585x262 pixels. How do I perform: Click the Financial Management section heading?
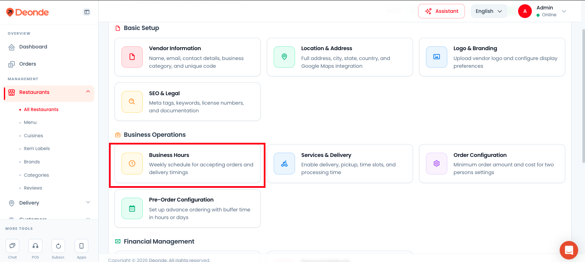point(159,242)
